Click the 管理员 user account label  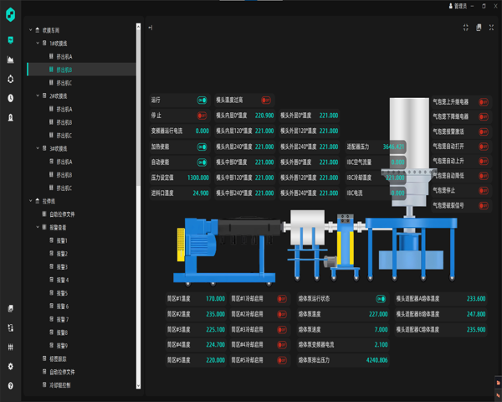pos(458,6)
